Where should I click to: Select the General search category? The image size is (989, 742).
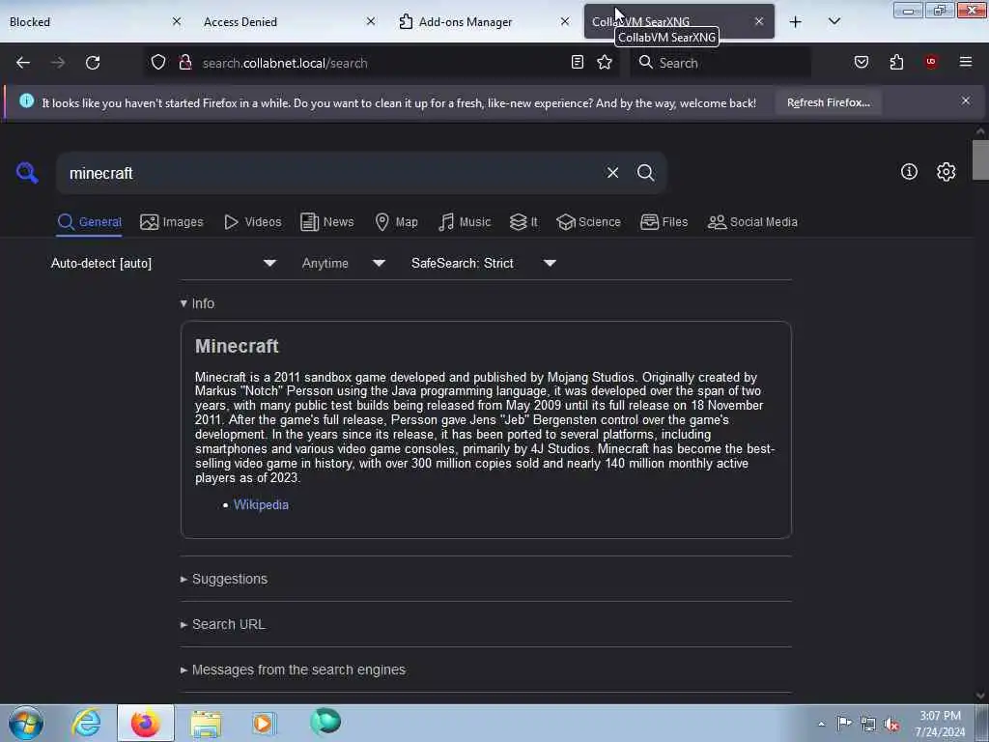point(89,222)
